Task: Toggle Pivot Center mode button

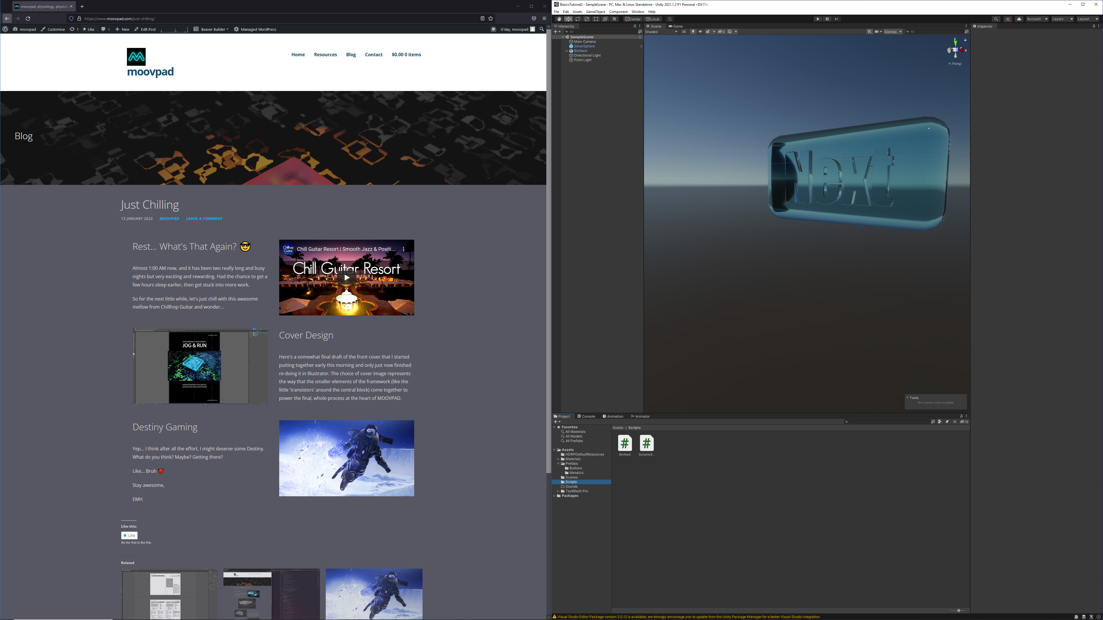Action: point(633,19)
